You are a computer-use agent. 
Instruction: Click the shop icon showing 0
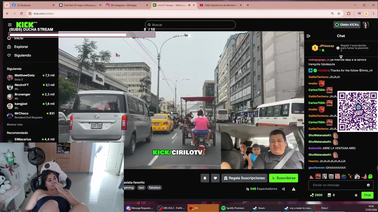pyautogui.click(x=329, y=195)
